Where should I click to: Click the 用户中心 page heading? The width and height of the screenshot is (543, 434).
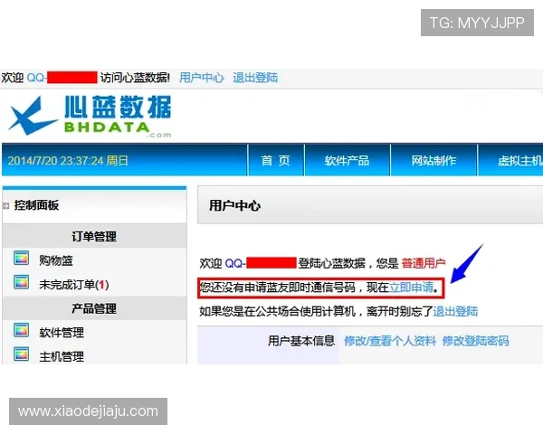(x=234, y=205)
